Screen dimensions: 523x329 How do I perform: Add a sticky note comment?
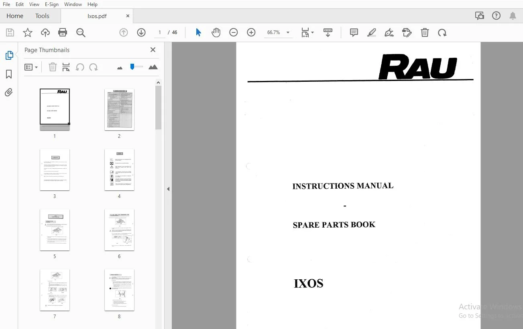(x=354, y=33)
